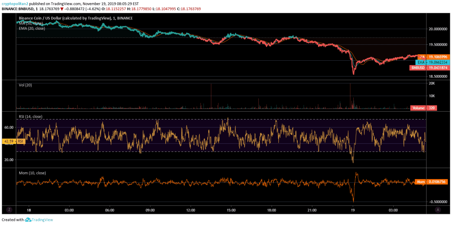Click the 20K volume axis label
Screen dimensions: 452x225
432,83
